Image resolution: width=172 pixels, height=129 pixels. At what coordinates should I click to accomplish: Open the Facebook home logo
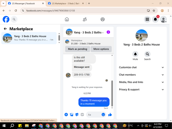[6, 19]
